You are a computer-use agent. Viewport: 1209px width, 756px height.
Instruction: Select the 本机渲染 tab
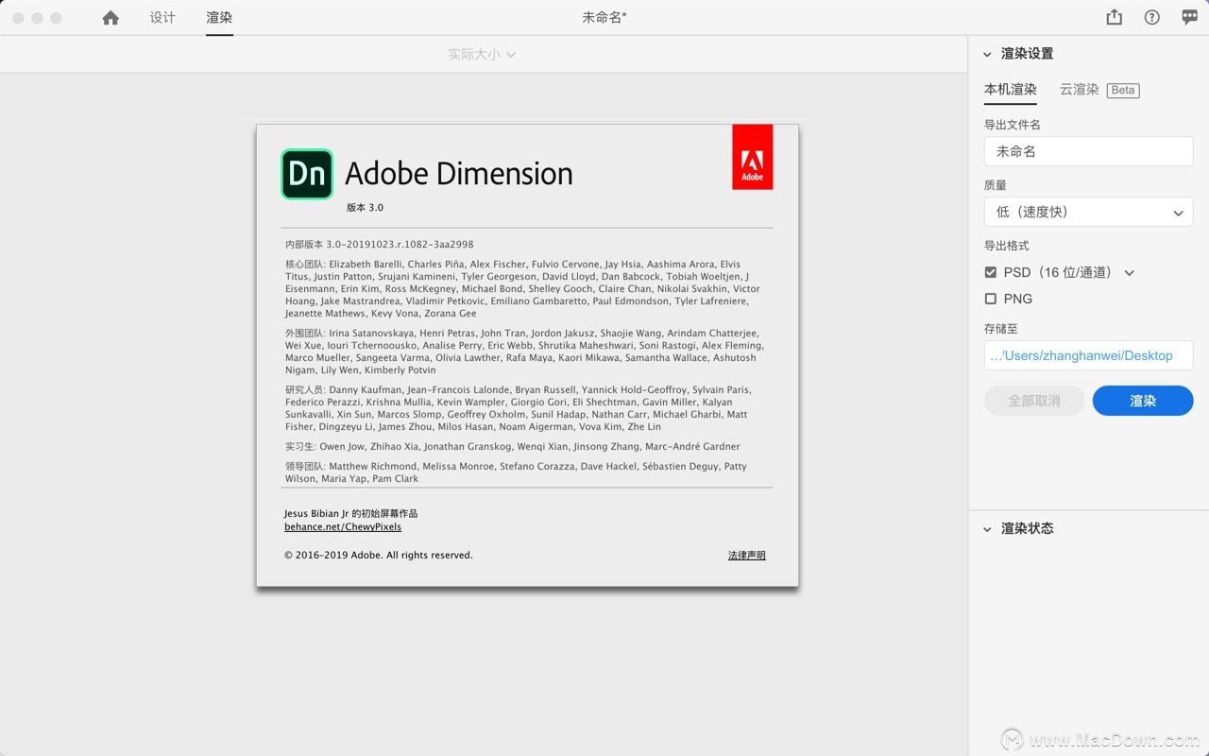click(x=1011, y=90)
